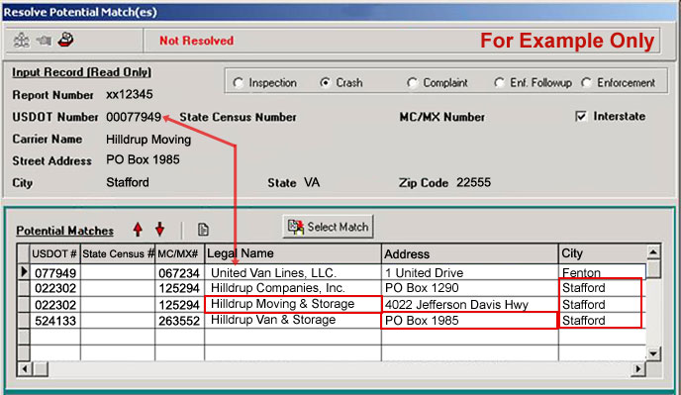Image resolution: width=681 pixels, height=395 pixels.
Task: Click the horizontal scrollbar right arrow
Action: pos(638,369)
